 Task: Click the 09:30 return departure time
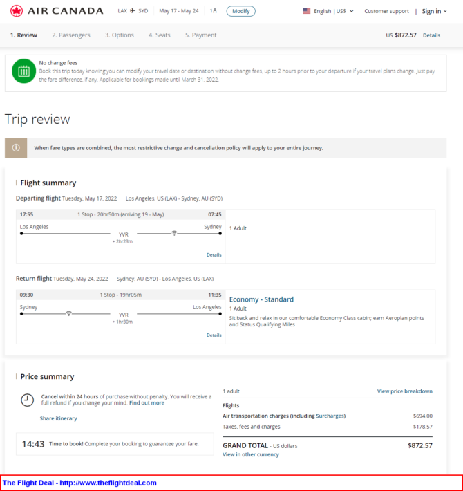26,295
